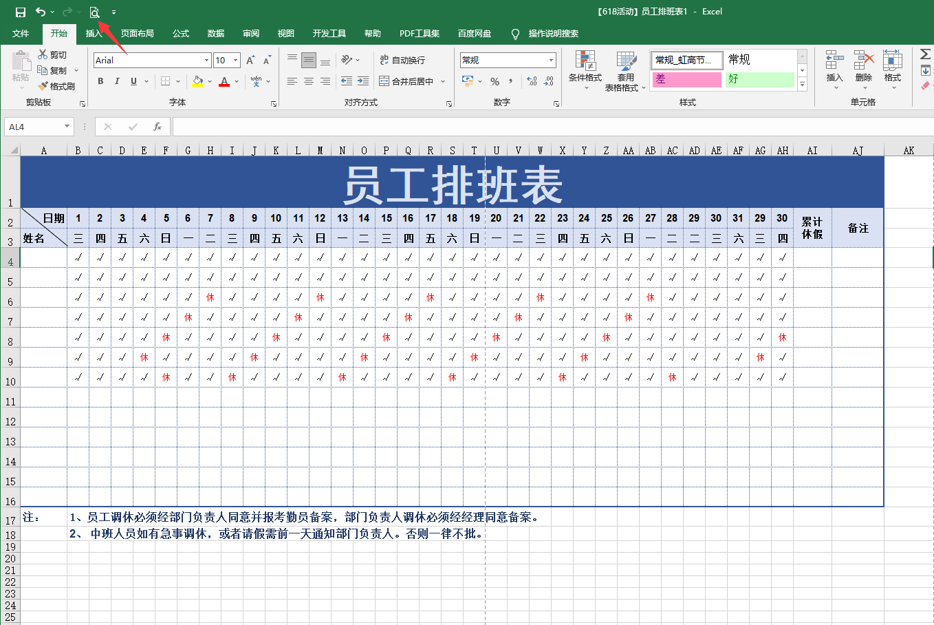The width and height of the screenshot is (934, 625).
Task: Click the text orientation icon
Action: pyautogui.click(x=346, y=60)
